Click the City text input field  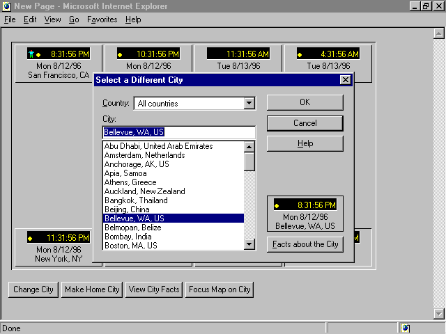point(178,132)
